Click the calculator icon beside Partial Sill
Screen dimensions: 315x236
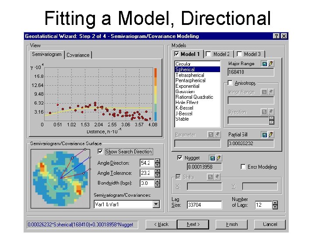264,135
